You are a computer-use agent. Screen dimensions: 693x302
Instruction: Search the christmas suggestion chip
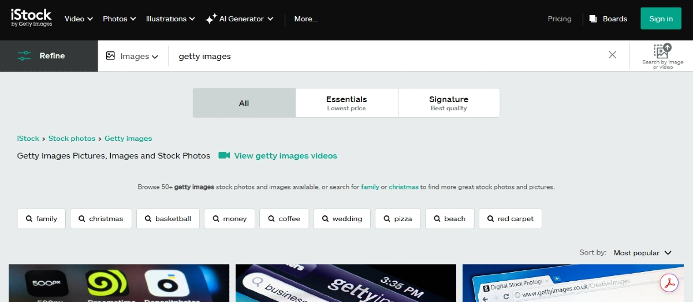pos(101,219)
